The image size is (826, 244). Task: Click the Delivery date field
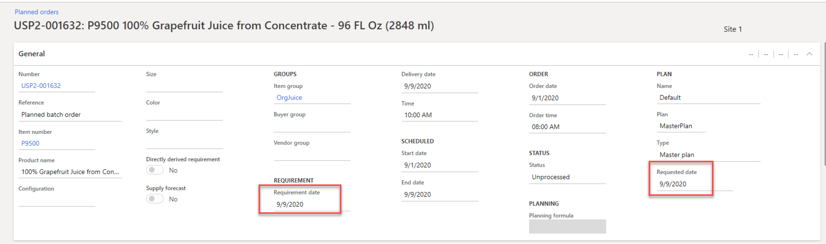coord(440,86)
